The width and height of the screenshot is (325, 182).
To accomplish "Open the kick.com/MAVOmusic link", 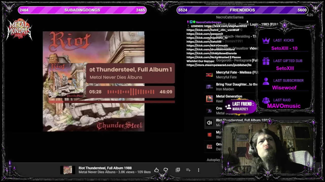I will (x=207, y=46).
